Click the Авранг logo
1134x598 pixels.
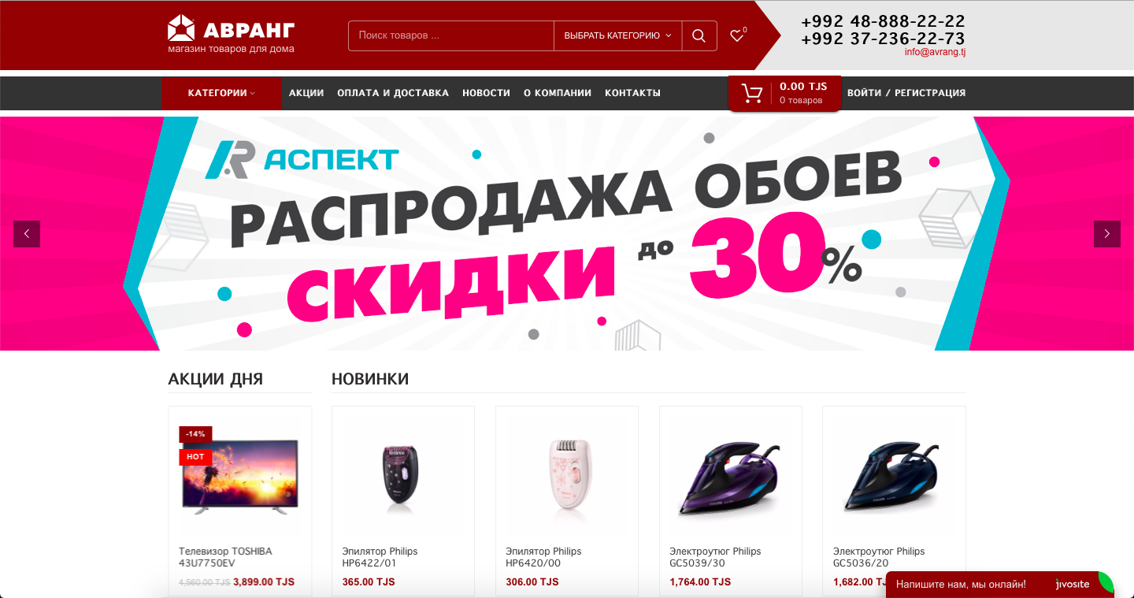232,34
